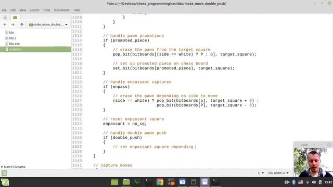Open the Tools menu
333x187 pixels.
(x=46, y=10)
